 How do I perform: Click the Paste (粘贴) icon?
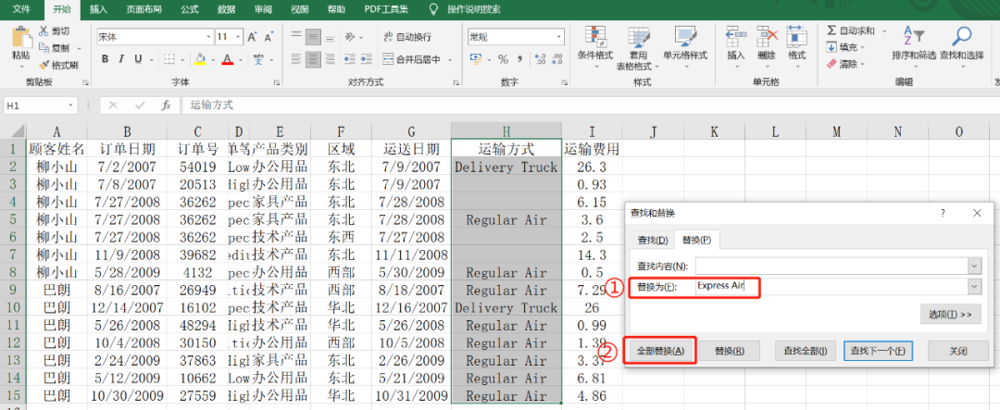click(20, 38)
